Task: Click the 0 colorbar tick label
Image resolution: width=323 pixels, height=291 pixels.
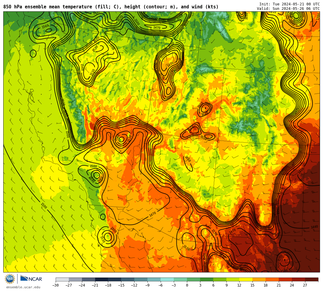Action: click(x=187, y=285)
